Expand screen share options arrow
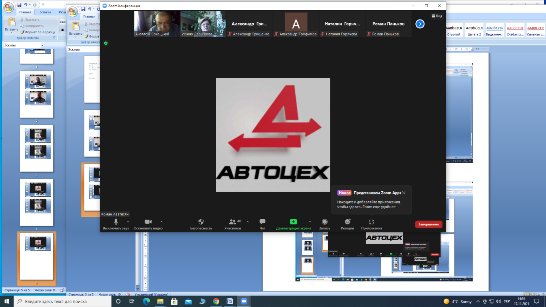 coord(309,221)
